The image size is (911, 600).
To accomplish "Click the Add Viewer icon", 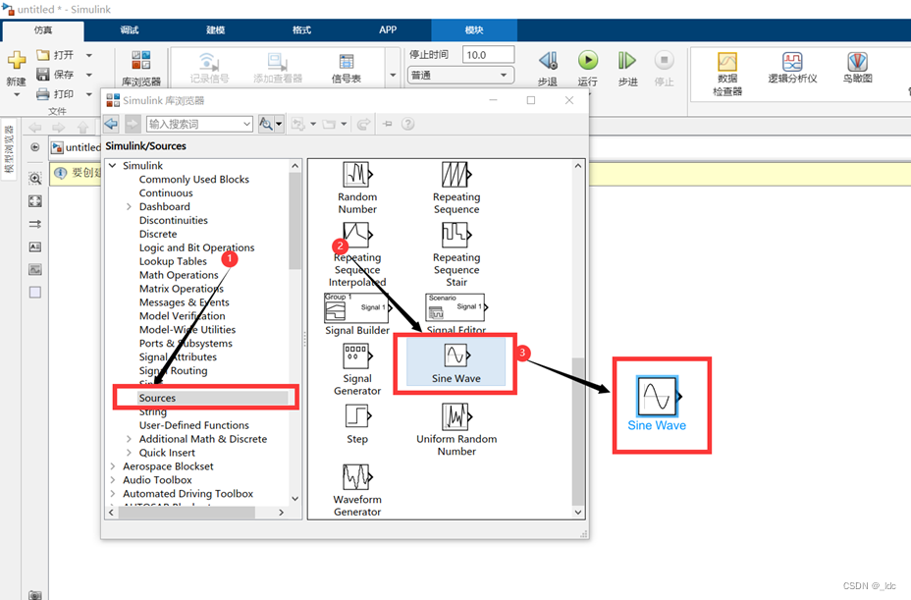I will coord(277,61).
